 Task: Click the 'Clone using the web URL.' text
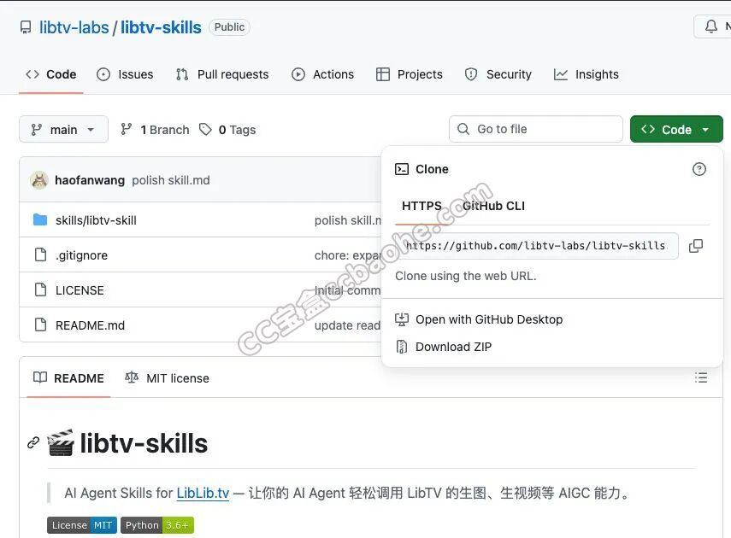click(466, 276)
